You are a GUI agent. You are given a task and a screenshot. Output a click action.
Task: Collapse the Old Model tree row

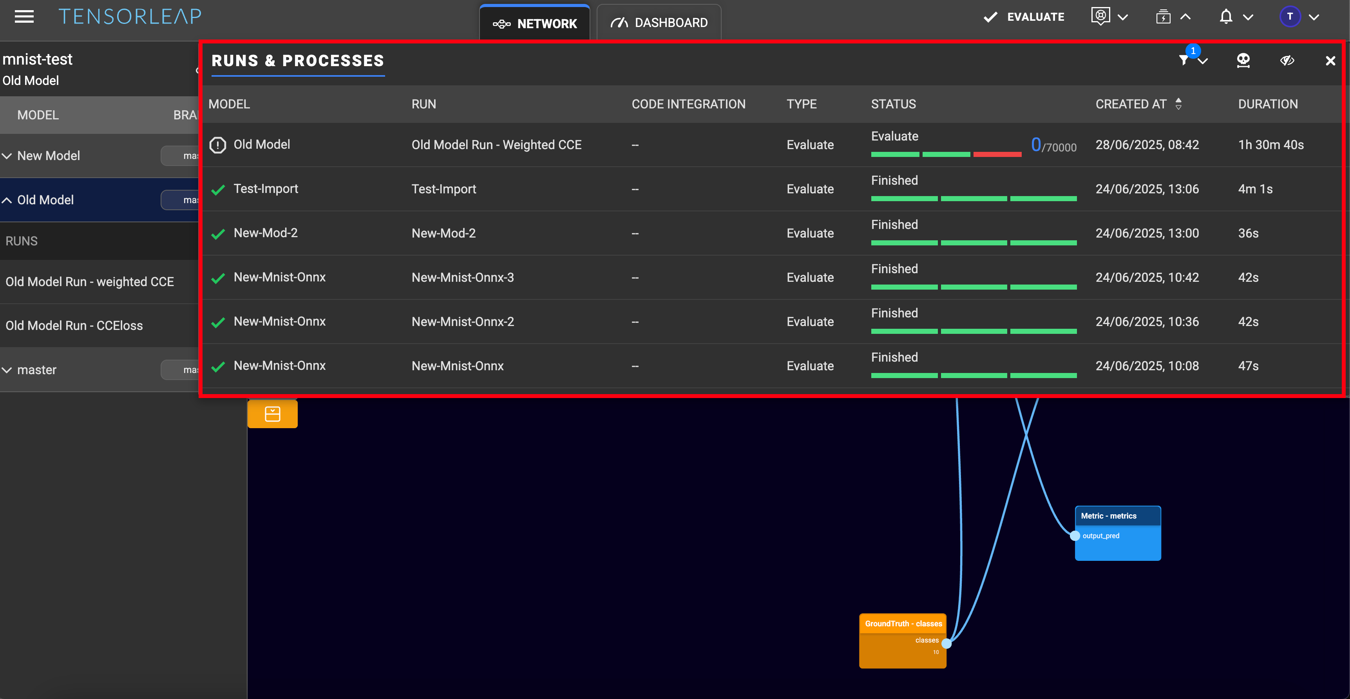(x=7, y=200)
